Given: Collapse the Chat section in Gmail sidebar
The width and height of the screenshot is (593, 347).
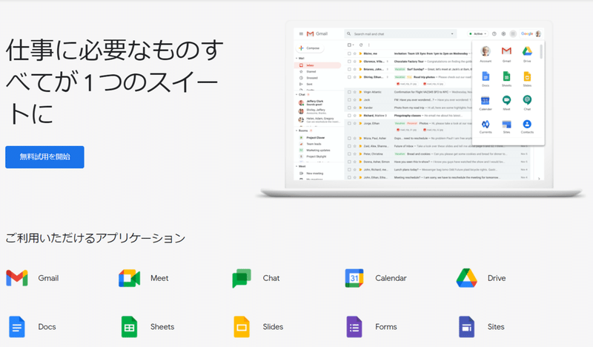Looking at the screenshot, I should click(x=296, y=95).
